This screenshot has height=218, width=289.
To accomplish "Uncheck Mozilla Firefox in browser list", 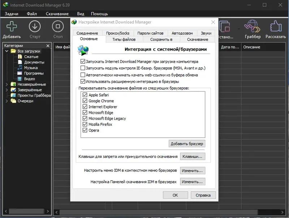I will click(85, 124).
